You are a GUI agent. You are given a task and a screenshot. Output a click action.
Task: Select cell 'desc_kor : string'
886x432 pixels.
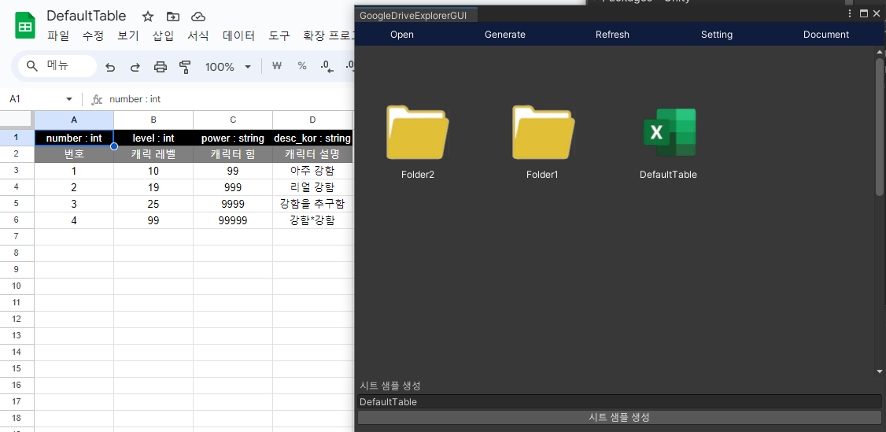312,138
